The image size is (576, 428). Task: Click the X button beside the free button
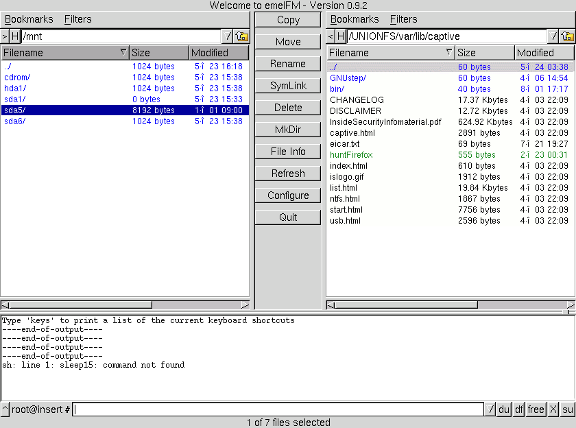553,409
